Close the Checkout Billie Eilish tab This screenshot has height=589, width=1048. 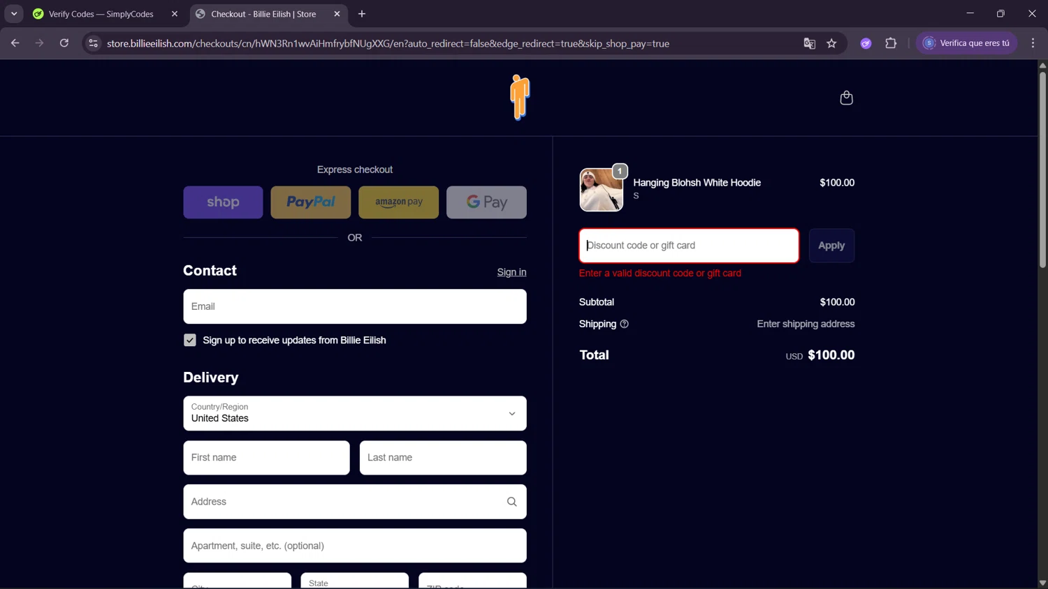point(337,14)
